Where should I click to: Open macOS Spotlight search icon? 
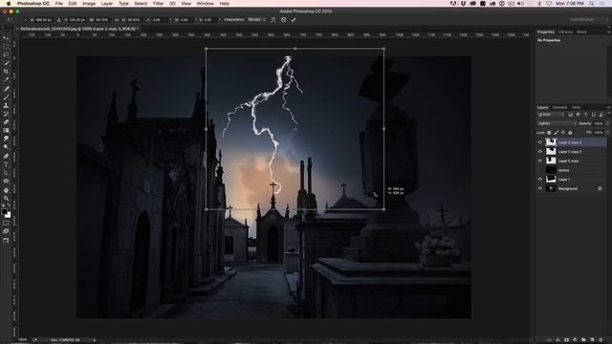pyautogui.click(x=592, y=4)
